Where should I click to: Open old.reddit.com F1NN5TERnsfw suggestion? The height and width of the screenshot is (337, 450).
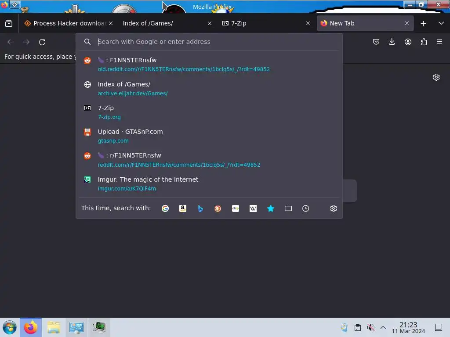coord(209,65)
